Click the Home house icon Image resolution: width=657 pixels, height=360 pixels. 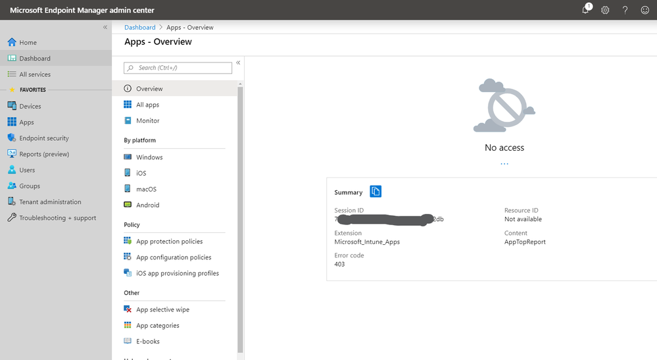coord(12,42)
